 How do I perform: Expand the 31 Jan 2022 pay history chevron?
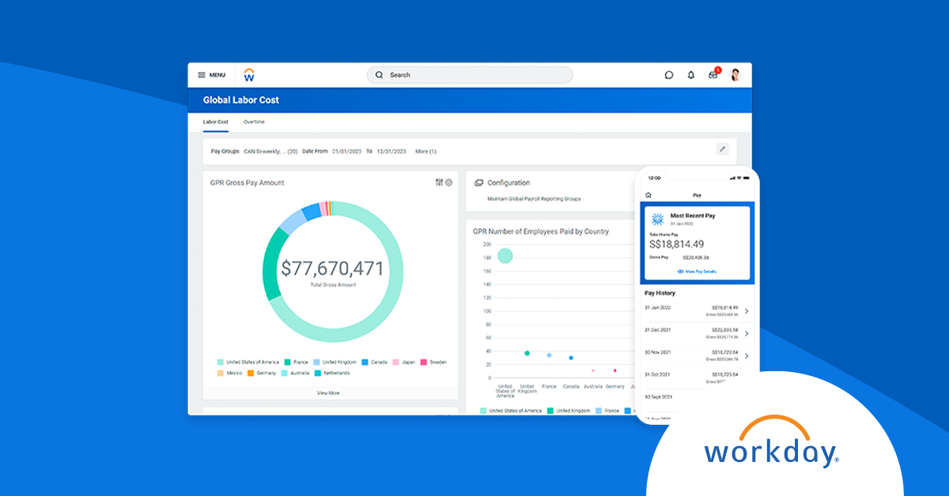(x=747, y=311)
